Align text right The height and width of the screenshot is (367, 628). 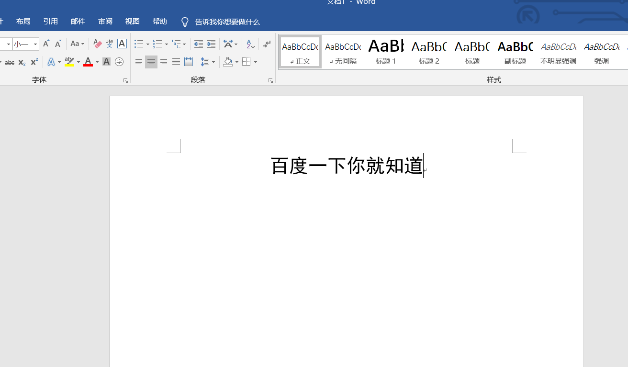[164, 62]
